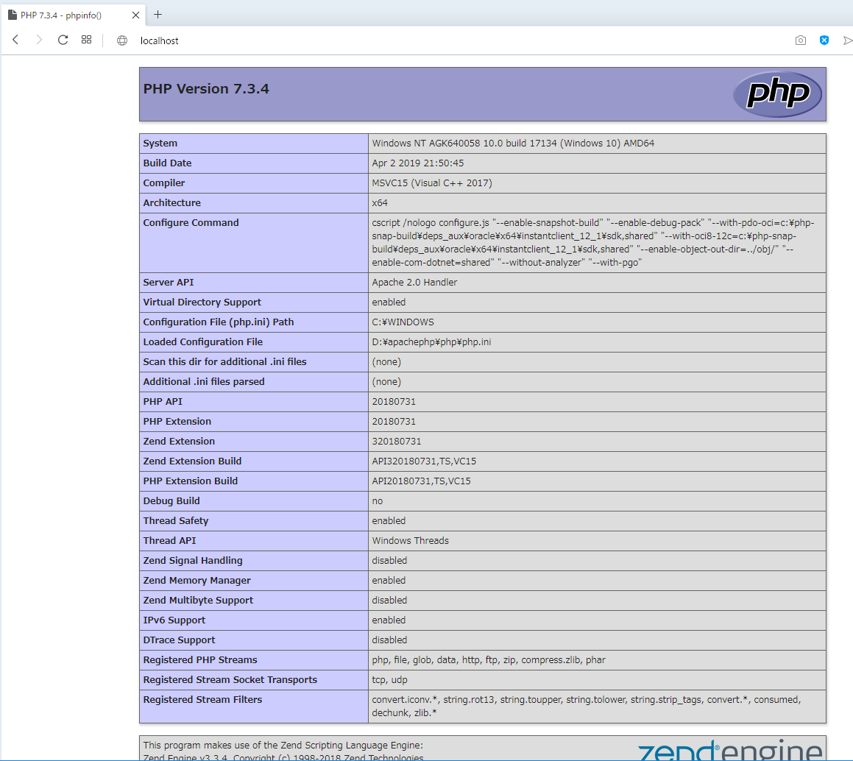Click the Zend Signal Handling label
This screenshot has height=761, width=853.
click(193, 560)
